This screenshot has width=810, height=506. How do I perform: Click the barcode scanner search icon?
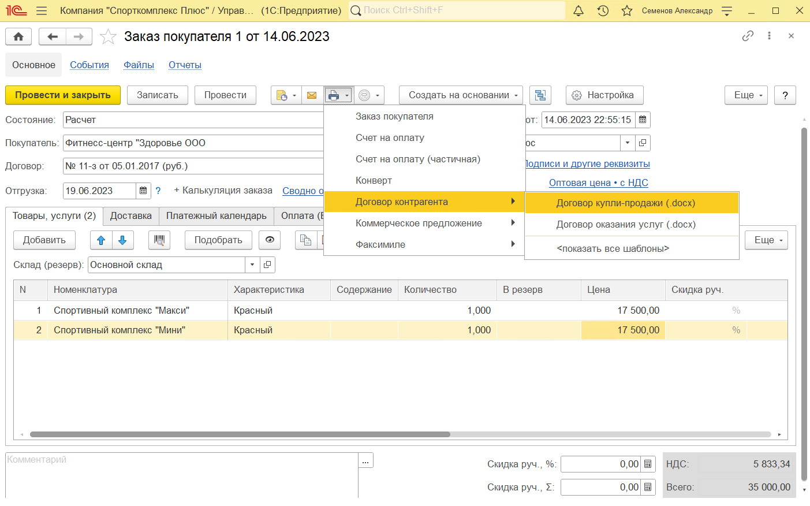(x=159, y=240)
